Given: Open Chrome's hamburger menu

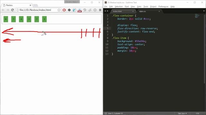Looking at the screenshot, I should [x=100, y=10].
